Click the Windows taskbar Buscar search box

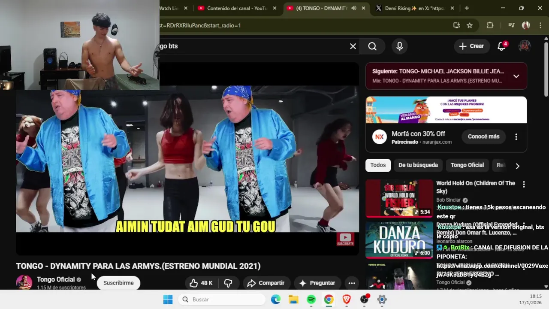click(222, 300)
